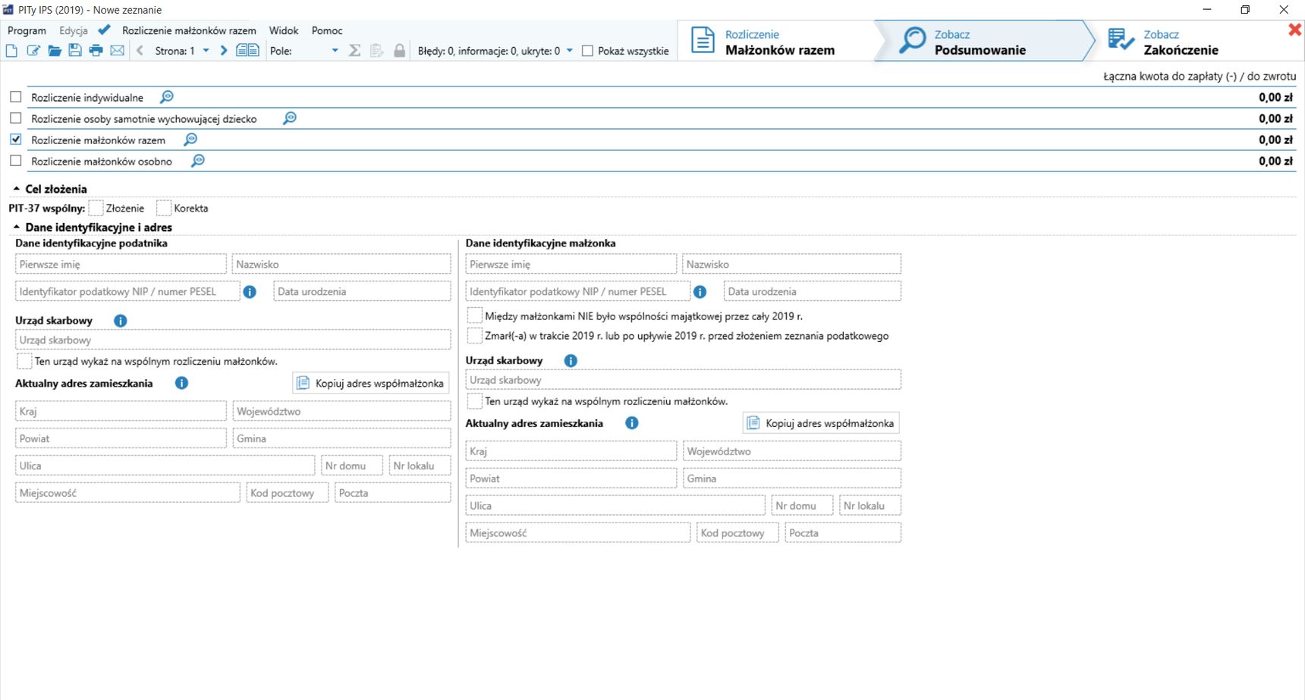The width and height of the screenshot is (1305, 700).
Task: Click spouse Kopiuj adres współmałżonka button
Action: (x=821, y=423)
